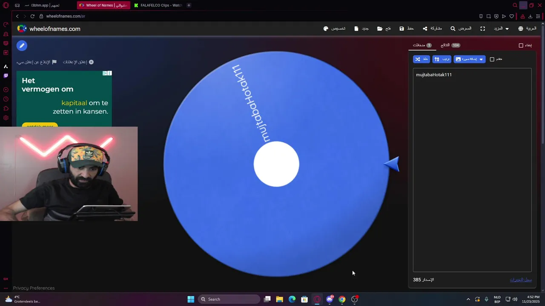
Task: Open the Customize (تخصيص) palette menu
Action: point(334,28)
